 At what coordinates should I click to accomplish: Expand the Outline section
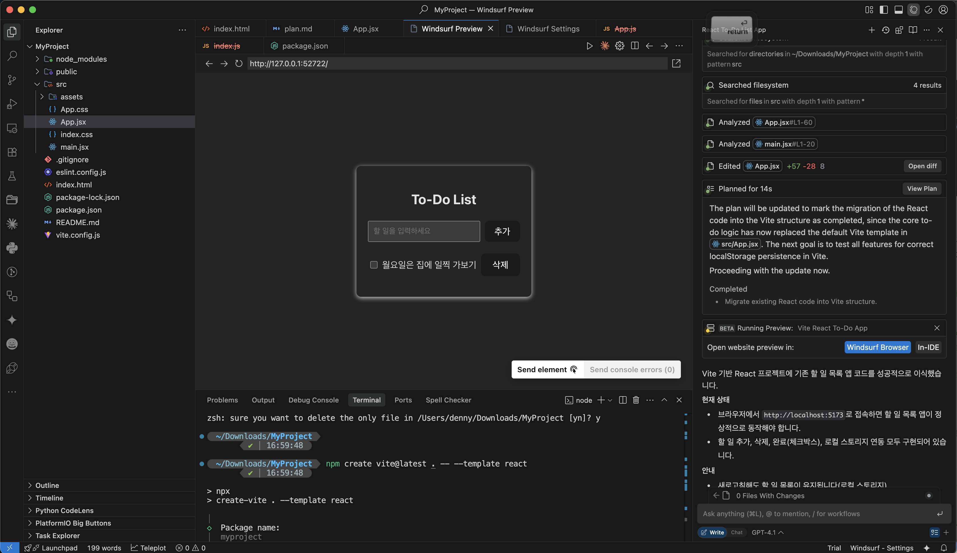point(47,485)
